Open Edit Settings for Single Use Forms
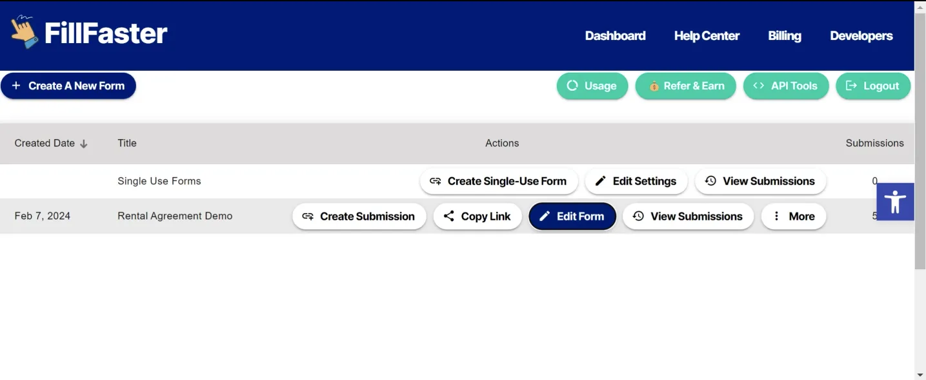The width and height of the screenshot is (926, 380). click(636, 181)
